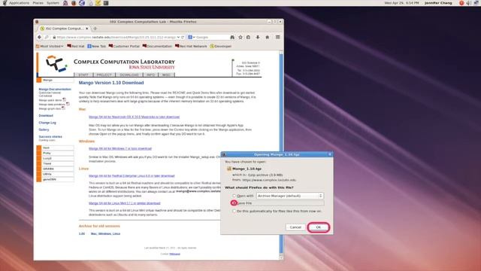
Task: Click the Red Hat bookmark
Action: [x=75, y=46]
